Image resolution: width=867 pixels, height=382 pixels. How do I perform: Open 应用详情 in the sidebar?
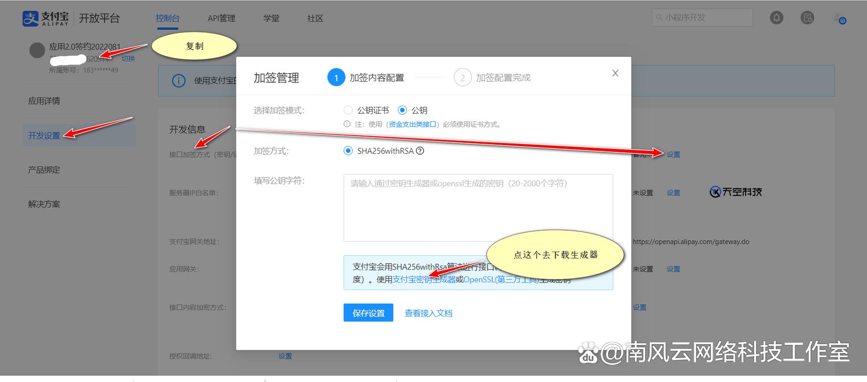pos(44,101)
